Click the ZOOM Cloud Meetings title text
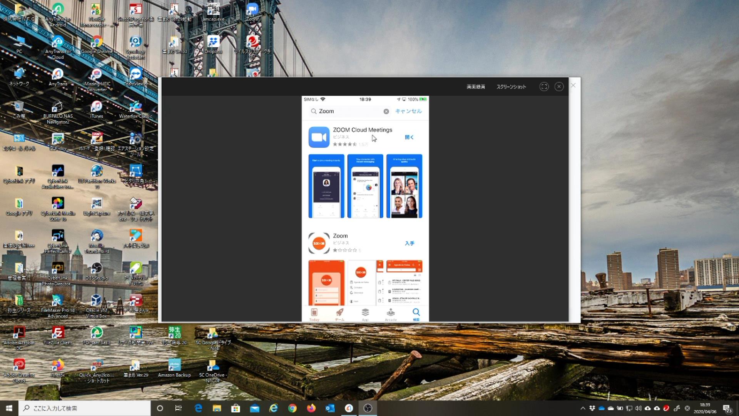This screenshot has height=416, width=739. click(x=363, y=130)
